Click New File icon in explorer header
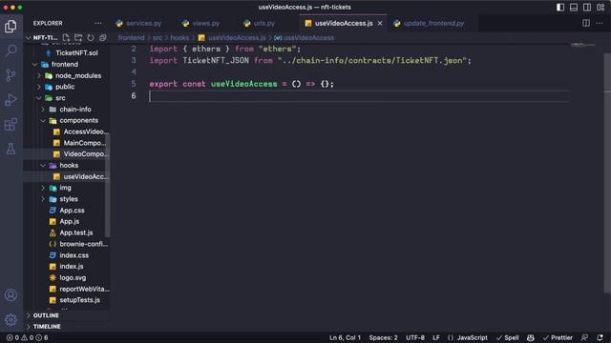Screen dimensions: 611x343 pos(66,38)
